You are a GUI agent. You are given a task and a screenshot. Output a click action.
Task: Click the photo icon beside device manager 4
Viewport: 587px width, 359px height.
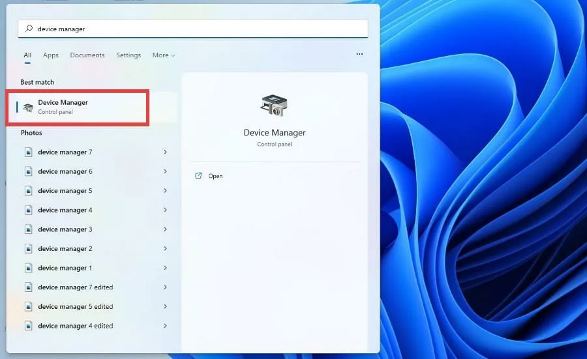(28, 210)
